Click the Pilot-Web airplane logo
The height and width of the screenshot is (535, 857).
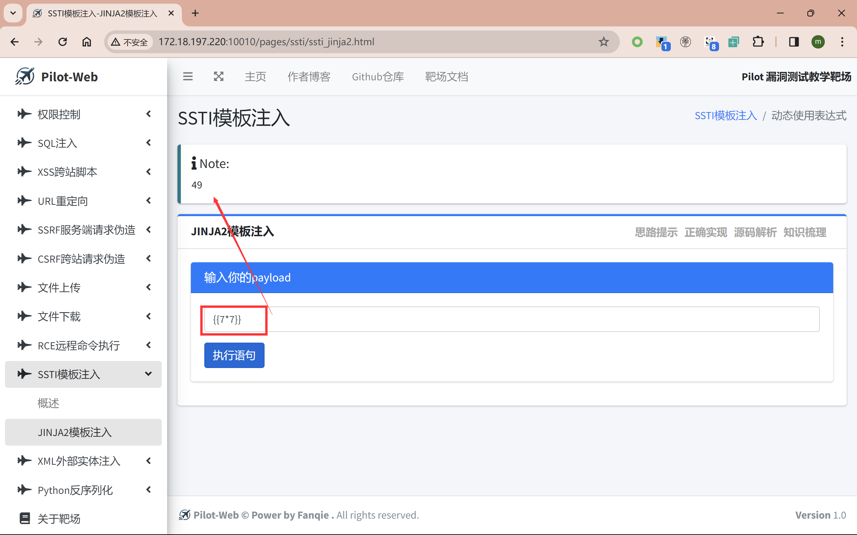pyautogui.click(x=25, y=76)
